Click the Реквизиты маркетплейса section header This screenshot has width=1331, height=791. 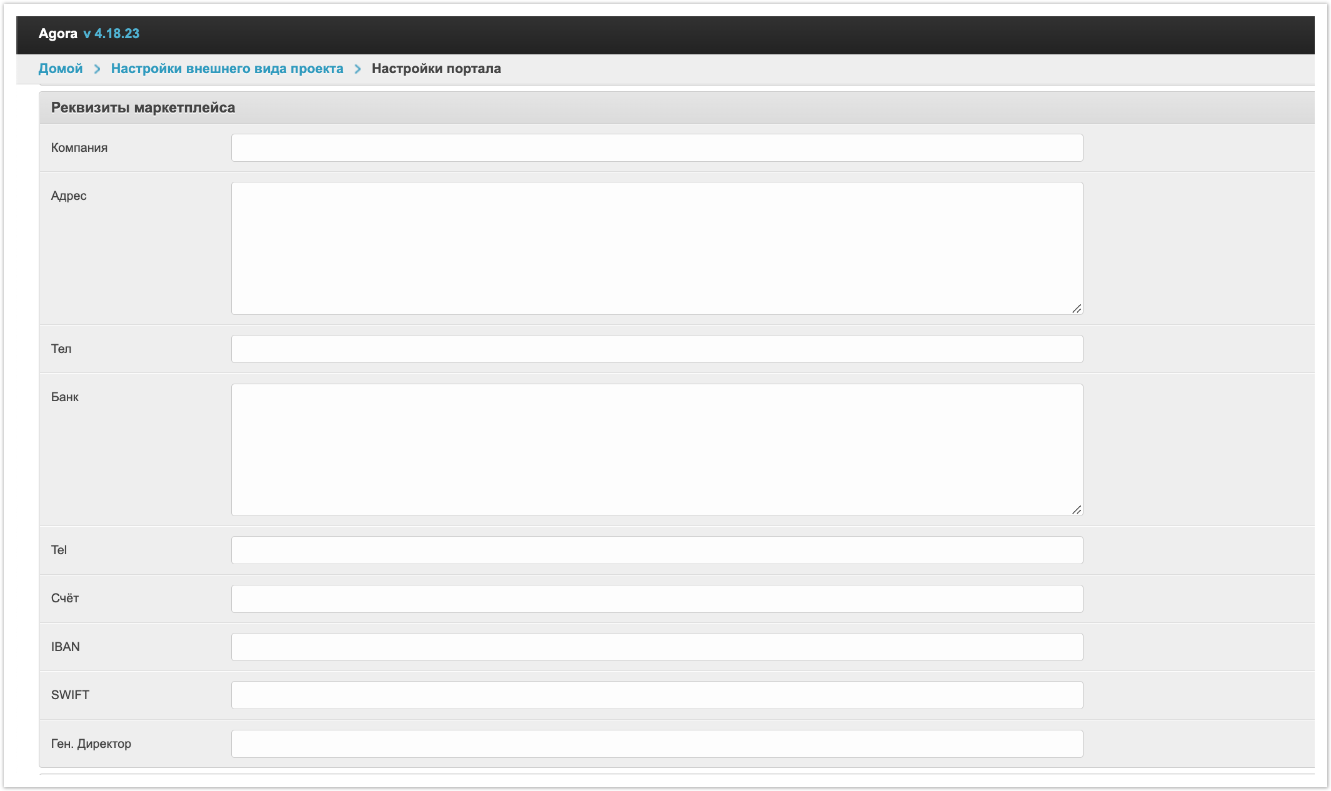pos(143,107)
